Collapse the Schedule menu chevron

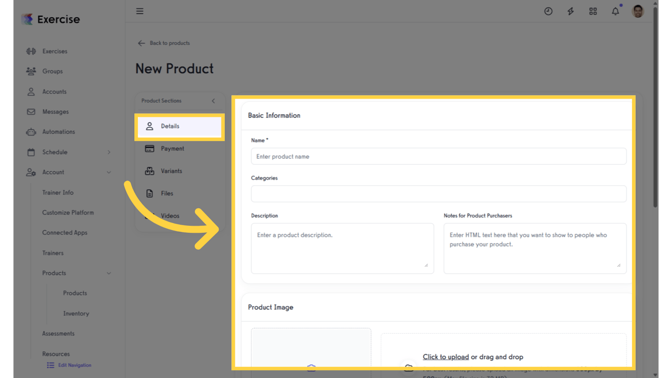pyautogui.click(x=109, y=152)
